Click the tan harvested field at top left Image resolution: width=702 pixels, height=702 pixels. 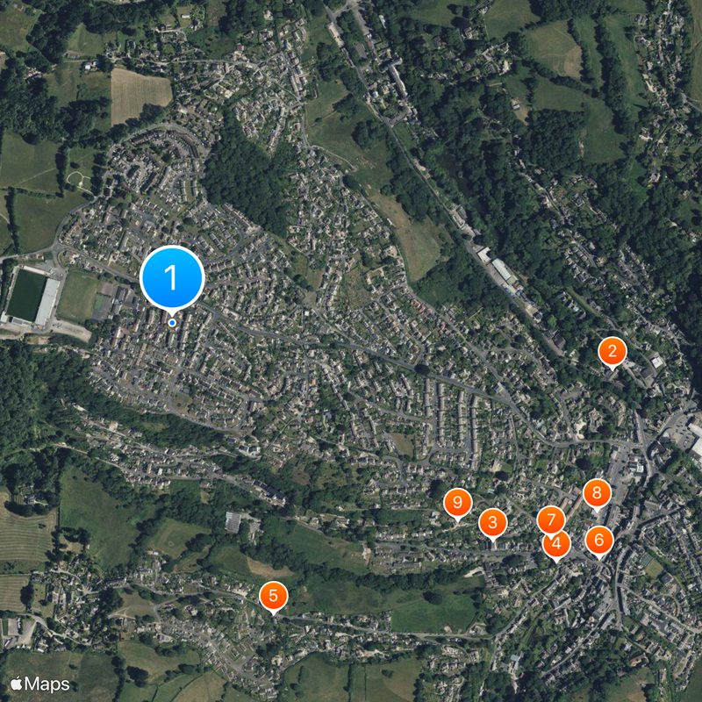tap(140, 95)
